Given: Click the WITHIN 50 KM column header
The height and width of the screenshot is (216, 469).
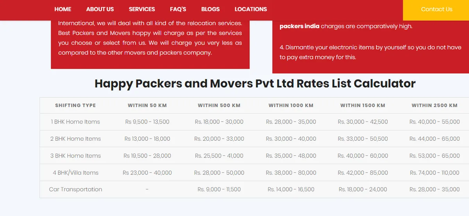Looking at the screenshot, I should [x=147, y=105].
